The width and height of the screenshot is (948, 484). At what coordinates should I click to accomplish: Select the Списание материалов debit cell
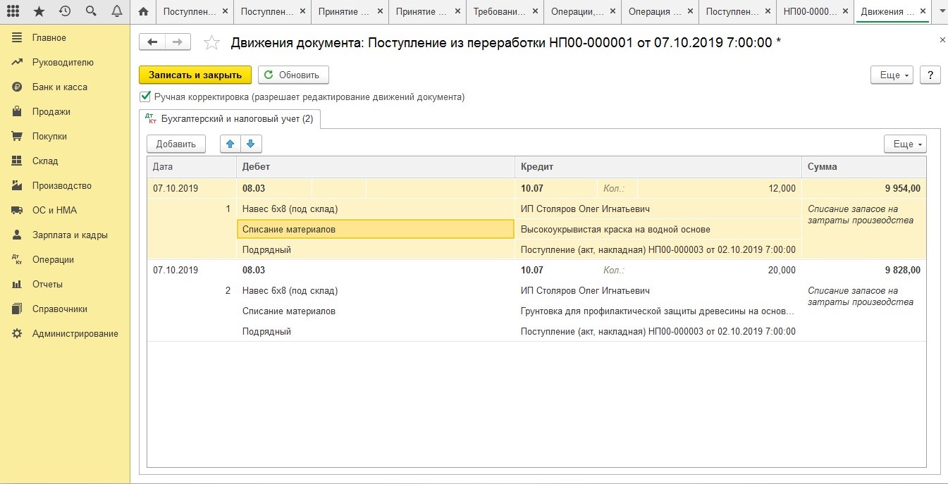pyautogui.click(x=375, y=230)
